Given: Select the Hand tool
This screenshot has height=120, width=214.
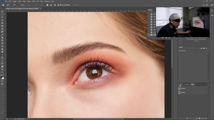Looking at the screenshot, I should 2,66.
